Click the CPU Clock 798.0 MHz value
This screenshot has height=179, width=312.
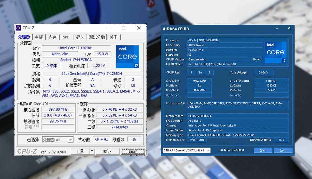click(199, 81)
